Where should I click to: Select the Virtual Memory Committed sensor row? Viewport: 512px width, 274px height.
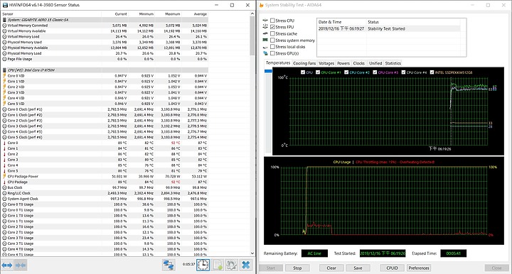[x=105, y=26]
